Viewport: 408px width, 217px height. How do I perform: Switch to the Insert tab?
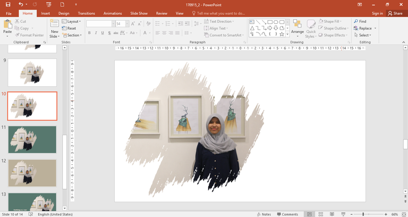pyautogui.click(x=45, y=13)
